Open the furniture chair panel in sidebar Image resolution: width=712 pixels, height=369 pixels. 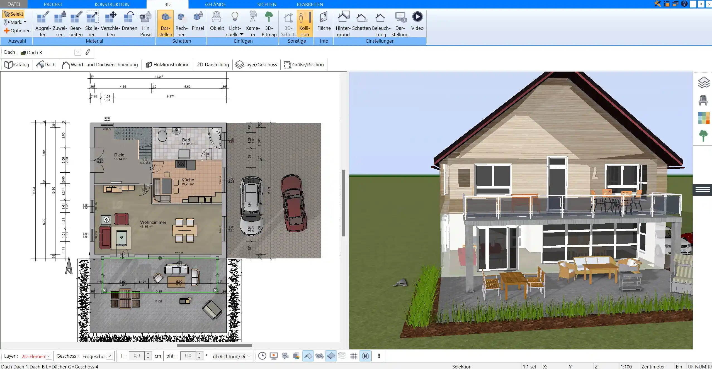coord(703,100)
